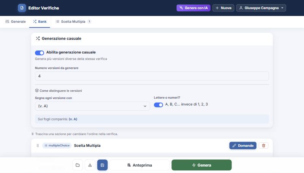Click the download icon in the bottom bar
304x173 pixels.
90,165
